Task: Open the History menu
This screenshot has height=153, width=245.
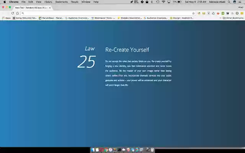Action: 48,2
